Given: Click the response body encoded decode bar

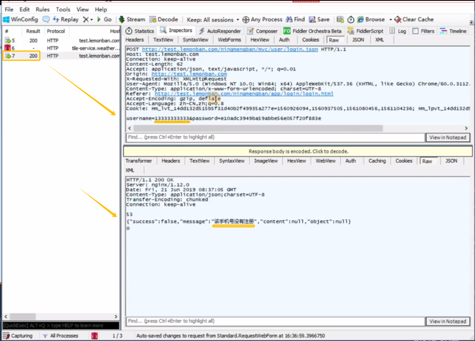Looking at the screenshot, I should click(x=298, y=151).
